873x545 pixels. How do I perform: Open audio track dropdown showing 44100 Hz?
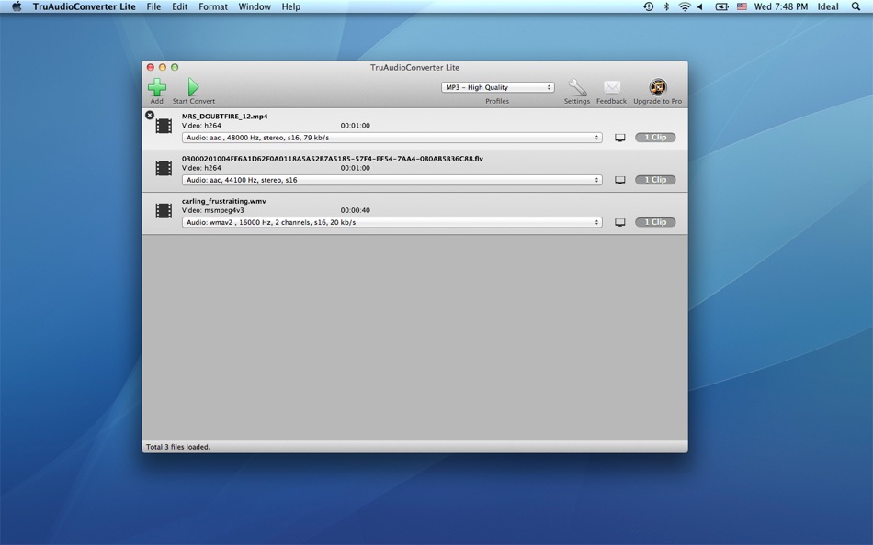click(392, 180)
